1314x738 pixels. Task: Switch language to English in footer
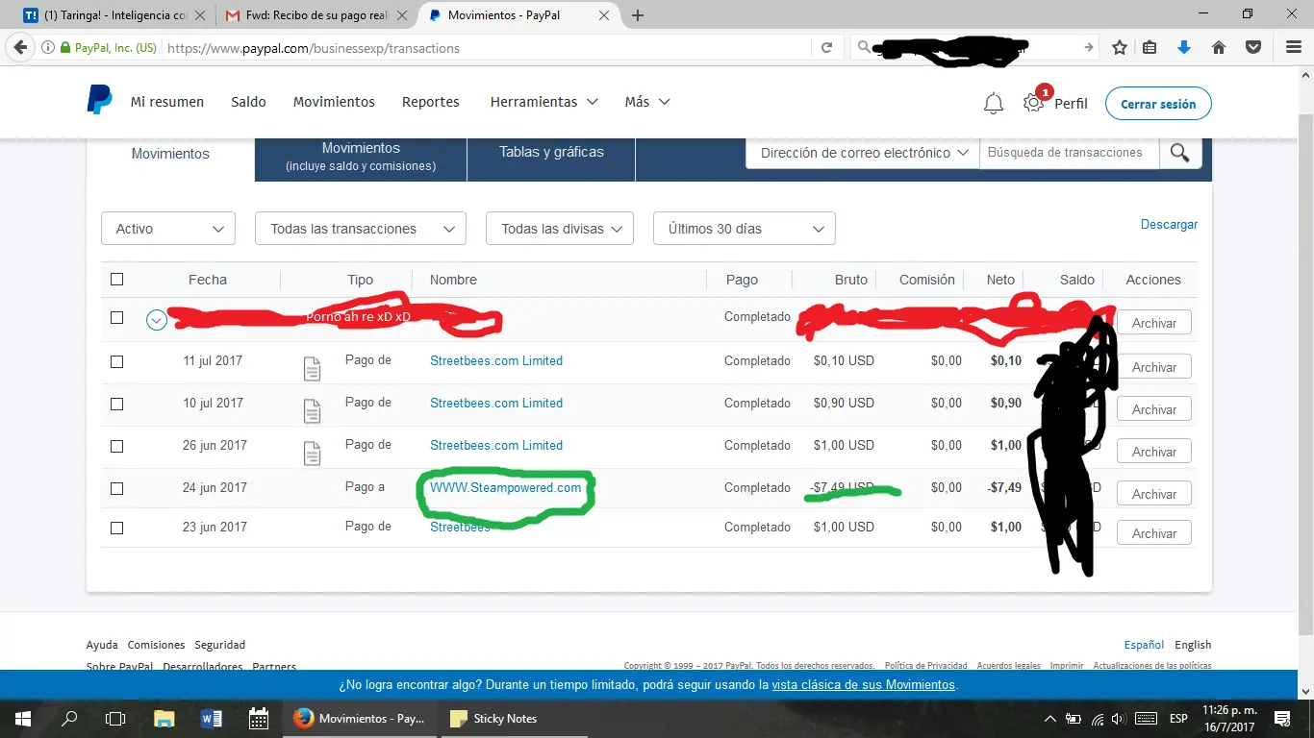tap(1193, 645)
